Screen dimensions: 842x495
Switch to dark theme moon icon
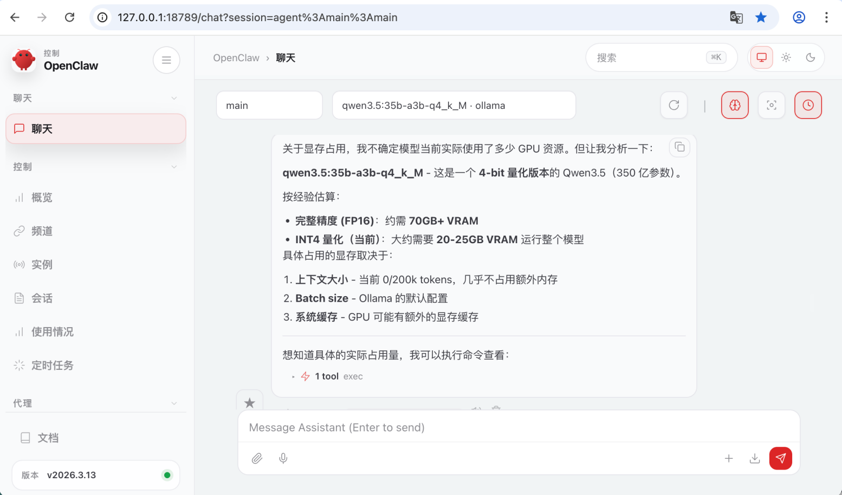811,57
